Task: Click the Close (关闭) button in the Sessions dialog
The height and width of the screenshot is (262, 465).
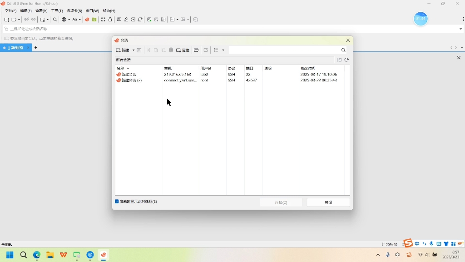Action: click(328, 202)
